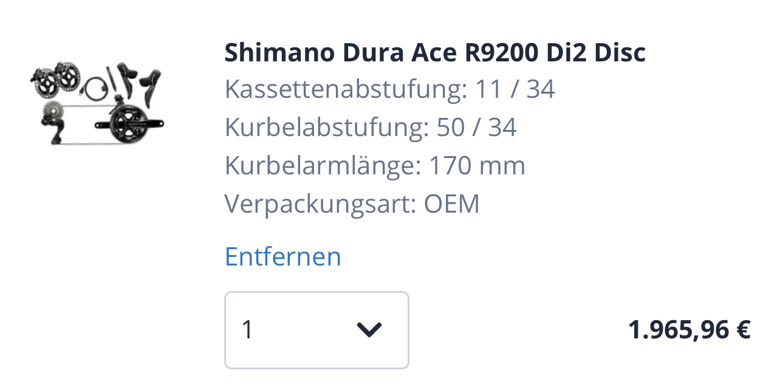
Task: Click the left brake disc rotor image
Action: click(46, 82)
